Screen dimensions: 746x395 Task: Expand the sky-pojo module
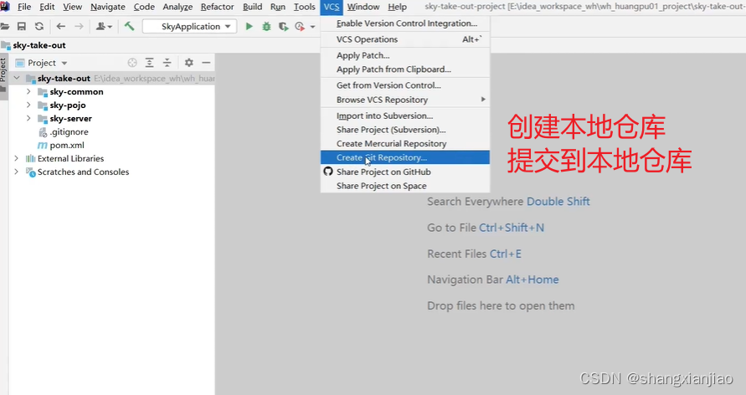pos(28,105)
